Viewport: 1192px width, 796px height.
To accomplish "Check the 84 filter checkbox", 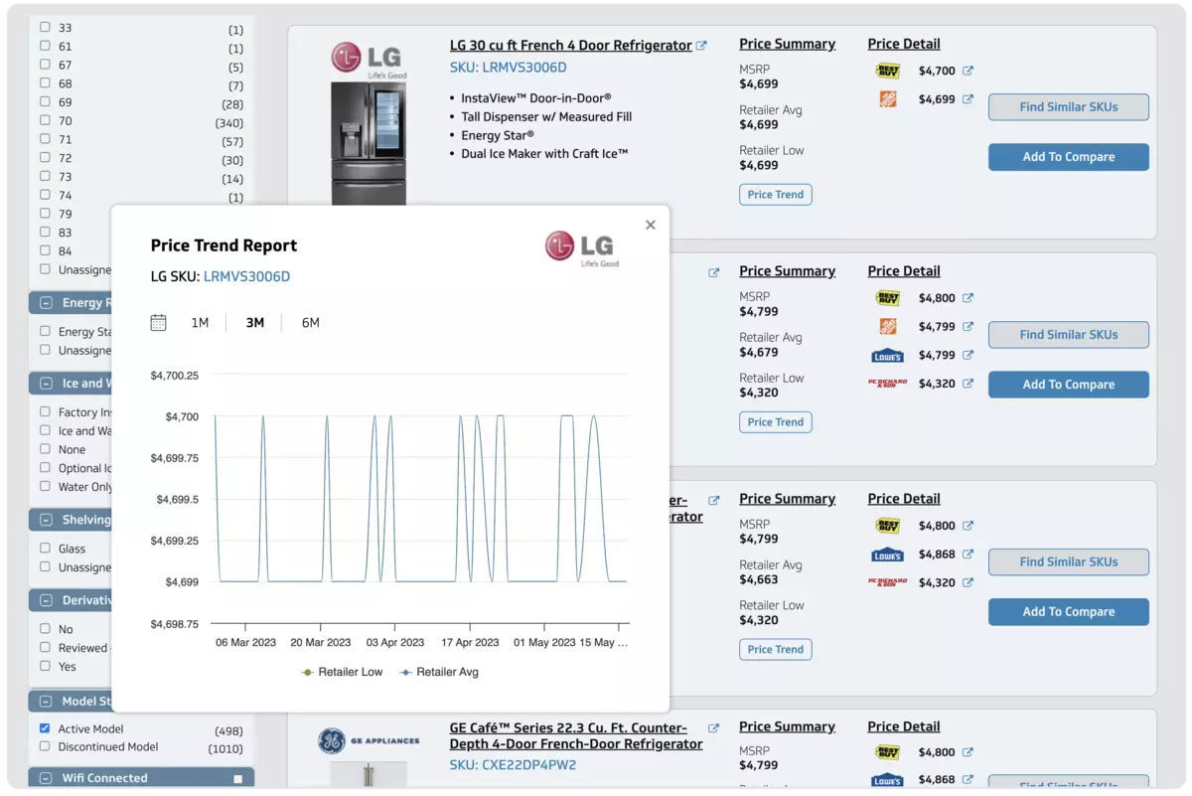I will pyautogui.click(x=45, y=250).
